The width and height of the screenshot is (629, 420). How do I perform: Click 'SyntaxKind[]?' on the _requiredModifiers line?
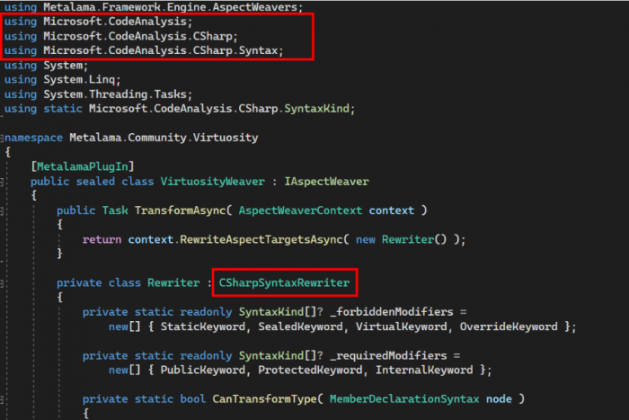click(280, 355)
